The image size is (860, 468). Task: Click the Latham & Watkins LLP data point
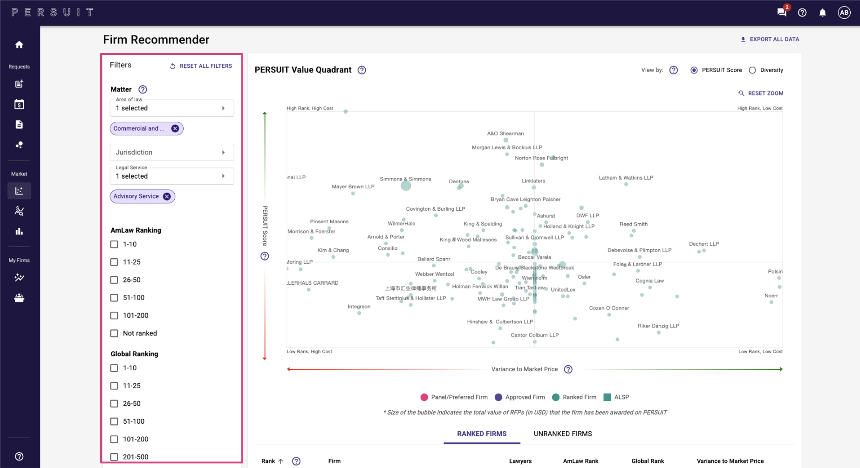pyautogui.click(x=626, y=184)
